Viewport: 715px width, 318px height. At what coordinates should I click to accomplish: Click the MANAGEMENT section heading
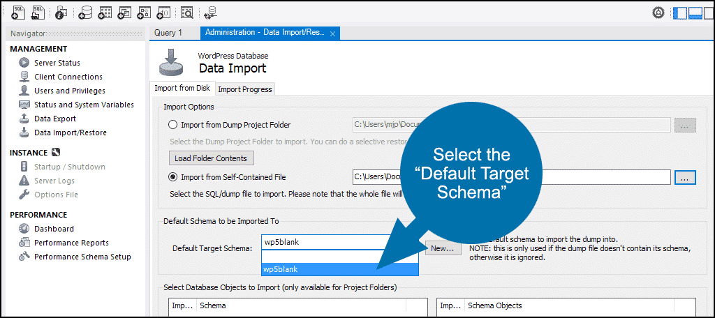[x=39, y=49]
